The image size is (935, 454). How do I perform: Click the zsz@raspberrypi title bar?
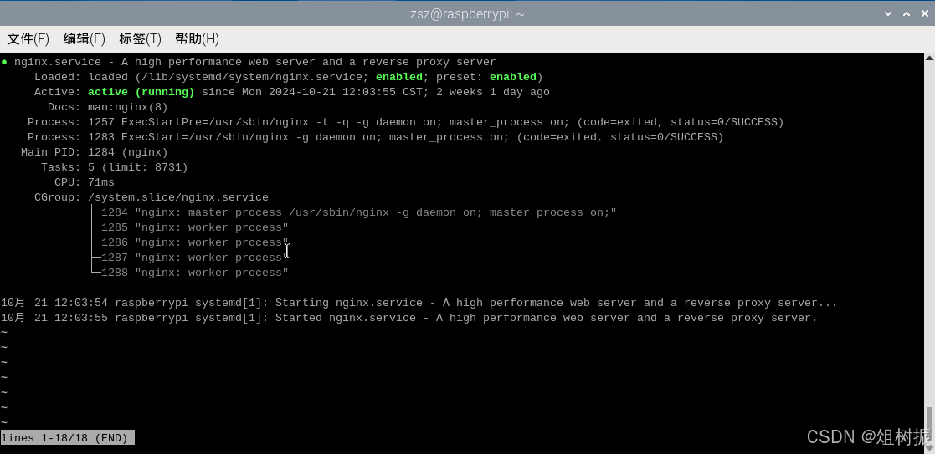tap(467, 13)
